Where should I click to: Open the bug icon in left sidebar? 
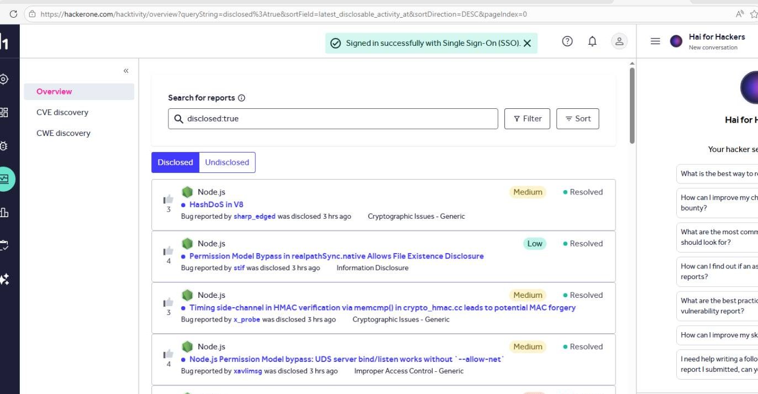point(4,146)
